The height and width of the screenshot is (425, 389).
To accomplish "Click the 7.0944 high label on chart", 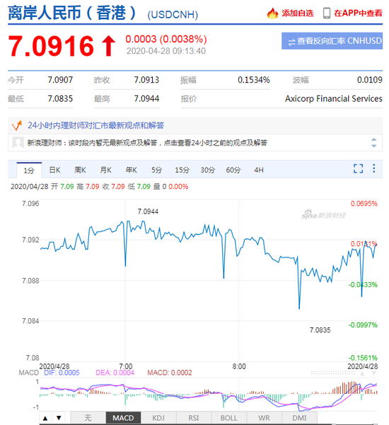I will [x=148, y=211].
